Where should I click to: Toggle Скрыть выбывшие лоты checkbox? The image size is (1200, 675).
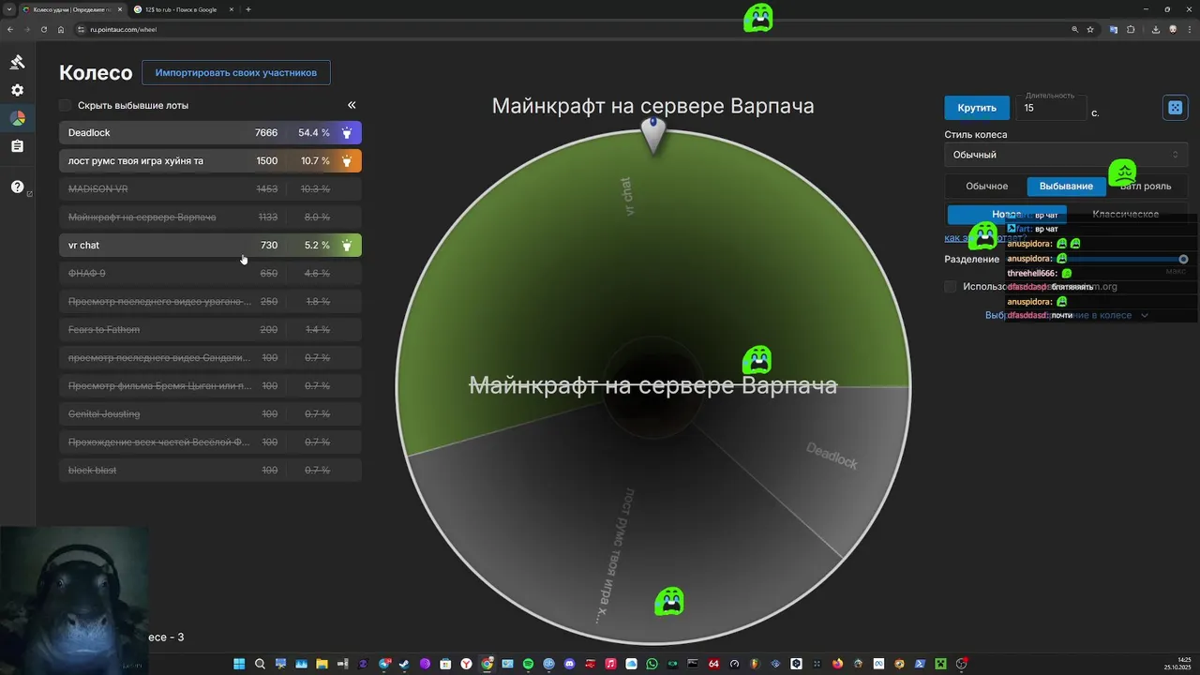[65, 105]
